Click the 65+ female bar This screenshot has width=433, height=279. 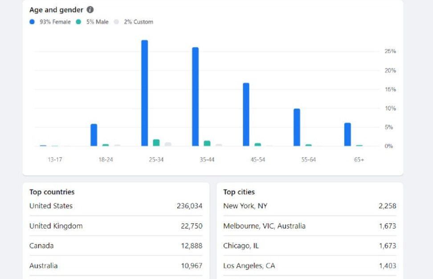[x=347, y=135]
